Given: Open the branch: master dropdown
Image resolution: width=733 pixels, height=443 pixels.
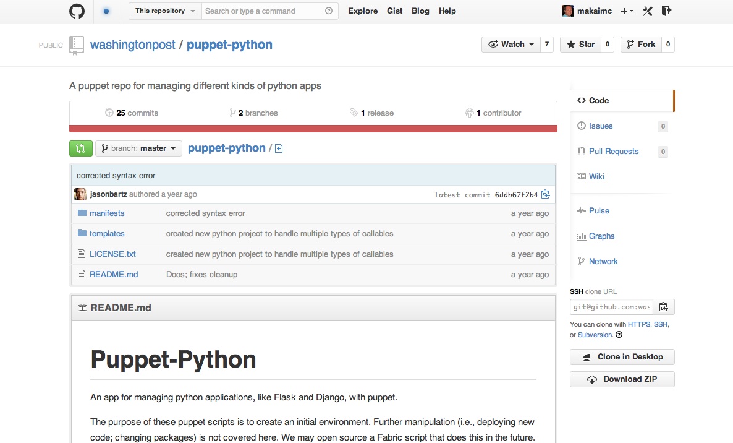Looking at the screenshot, I should (x=138, y=148).
